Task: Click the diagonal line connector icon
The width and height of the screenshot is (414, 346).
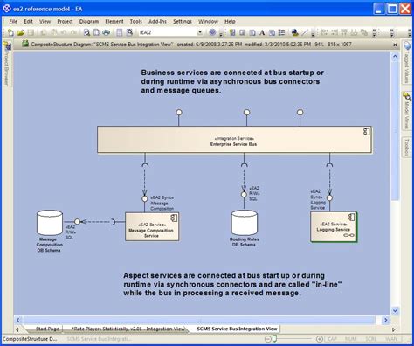Action: [x=305, y=32]
